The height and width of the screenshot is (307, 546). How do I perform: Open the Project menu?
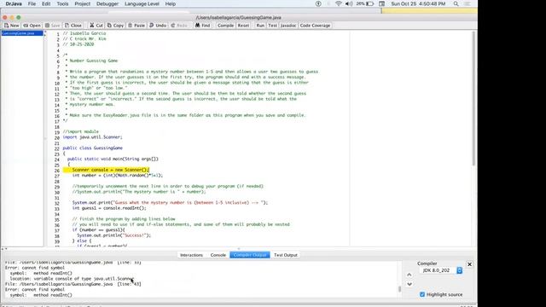pos(83,3)
